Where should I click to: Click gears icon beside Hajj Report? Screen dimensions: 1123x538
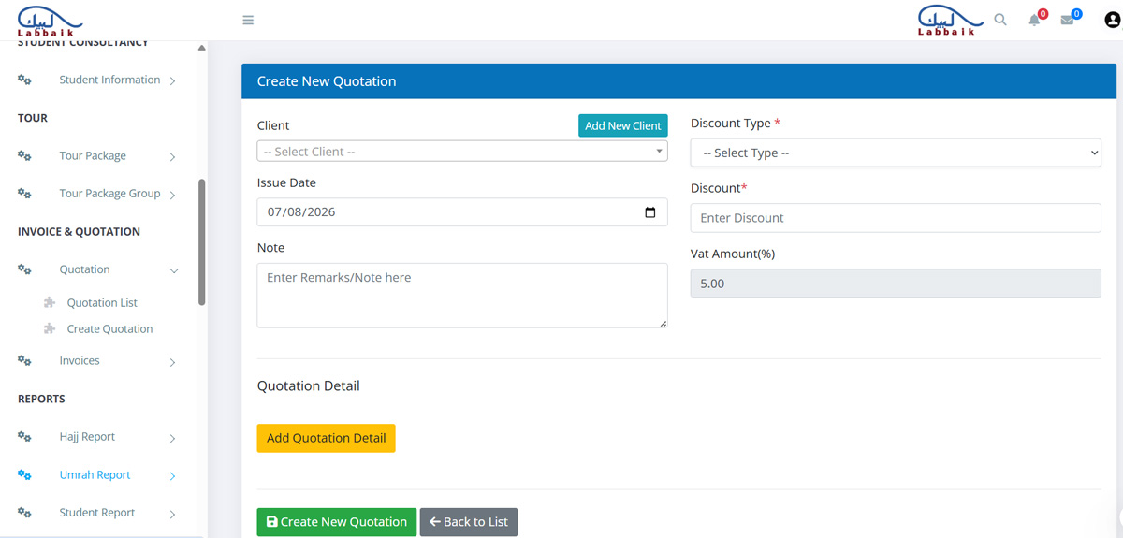pos(25,437)
